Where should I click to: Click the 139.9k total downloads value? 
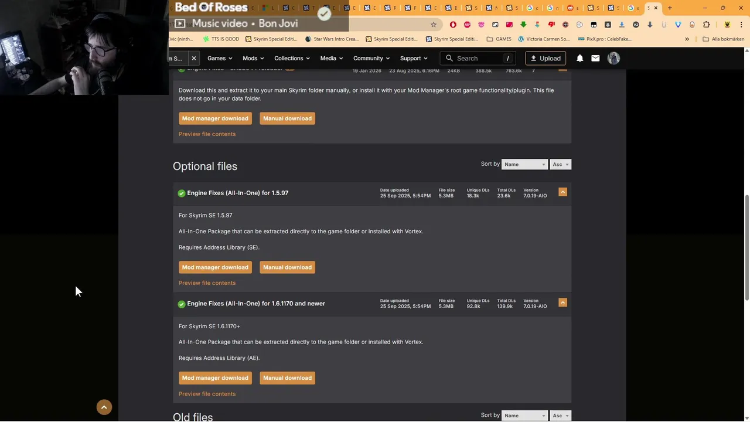pos(505,307)
